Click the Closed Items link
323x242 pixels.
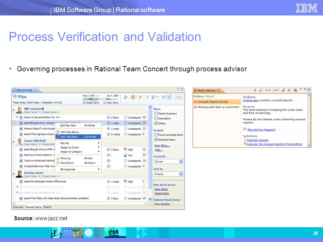tap(162, 194)
